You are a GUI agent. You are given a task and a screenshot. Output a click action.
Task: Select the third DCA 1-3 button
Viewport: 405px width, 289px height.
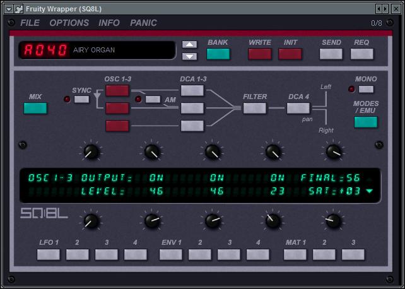192,126
